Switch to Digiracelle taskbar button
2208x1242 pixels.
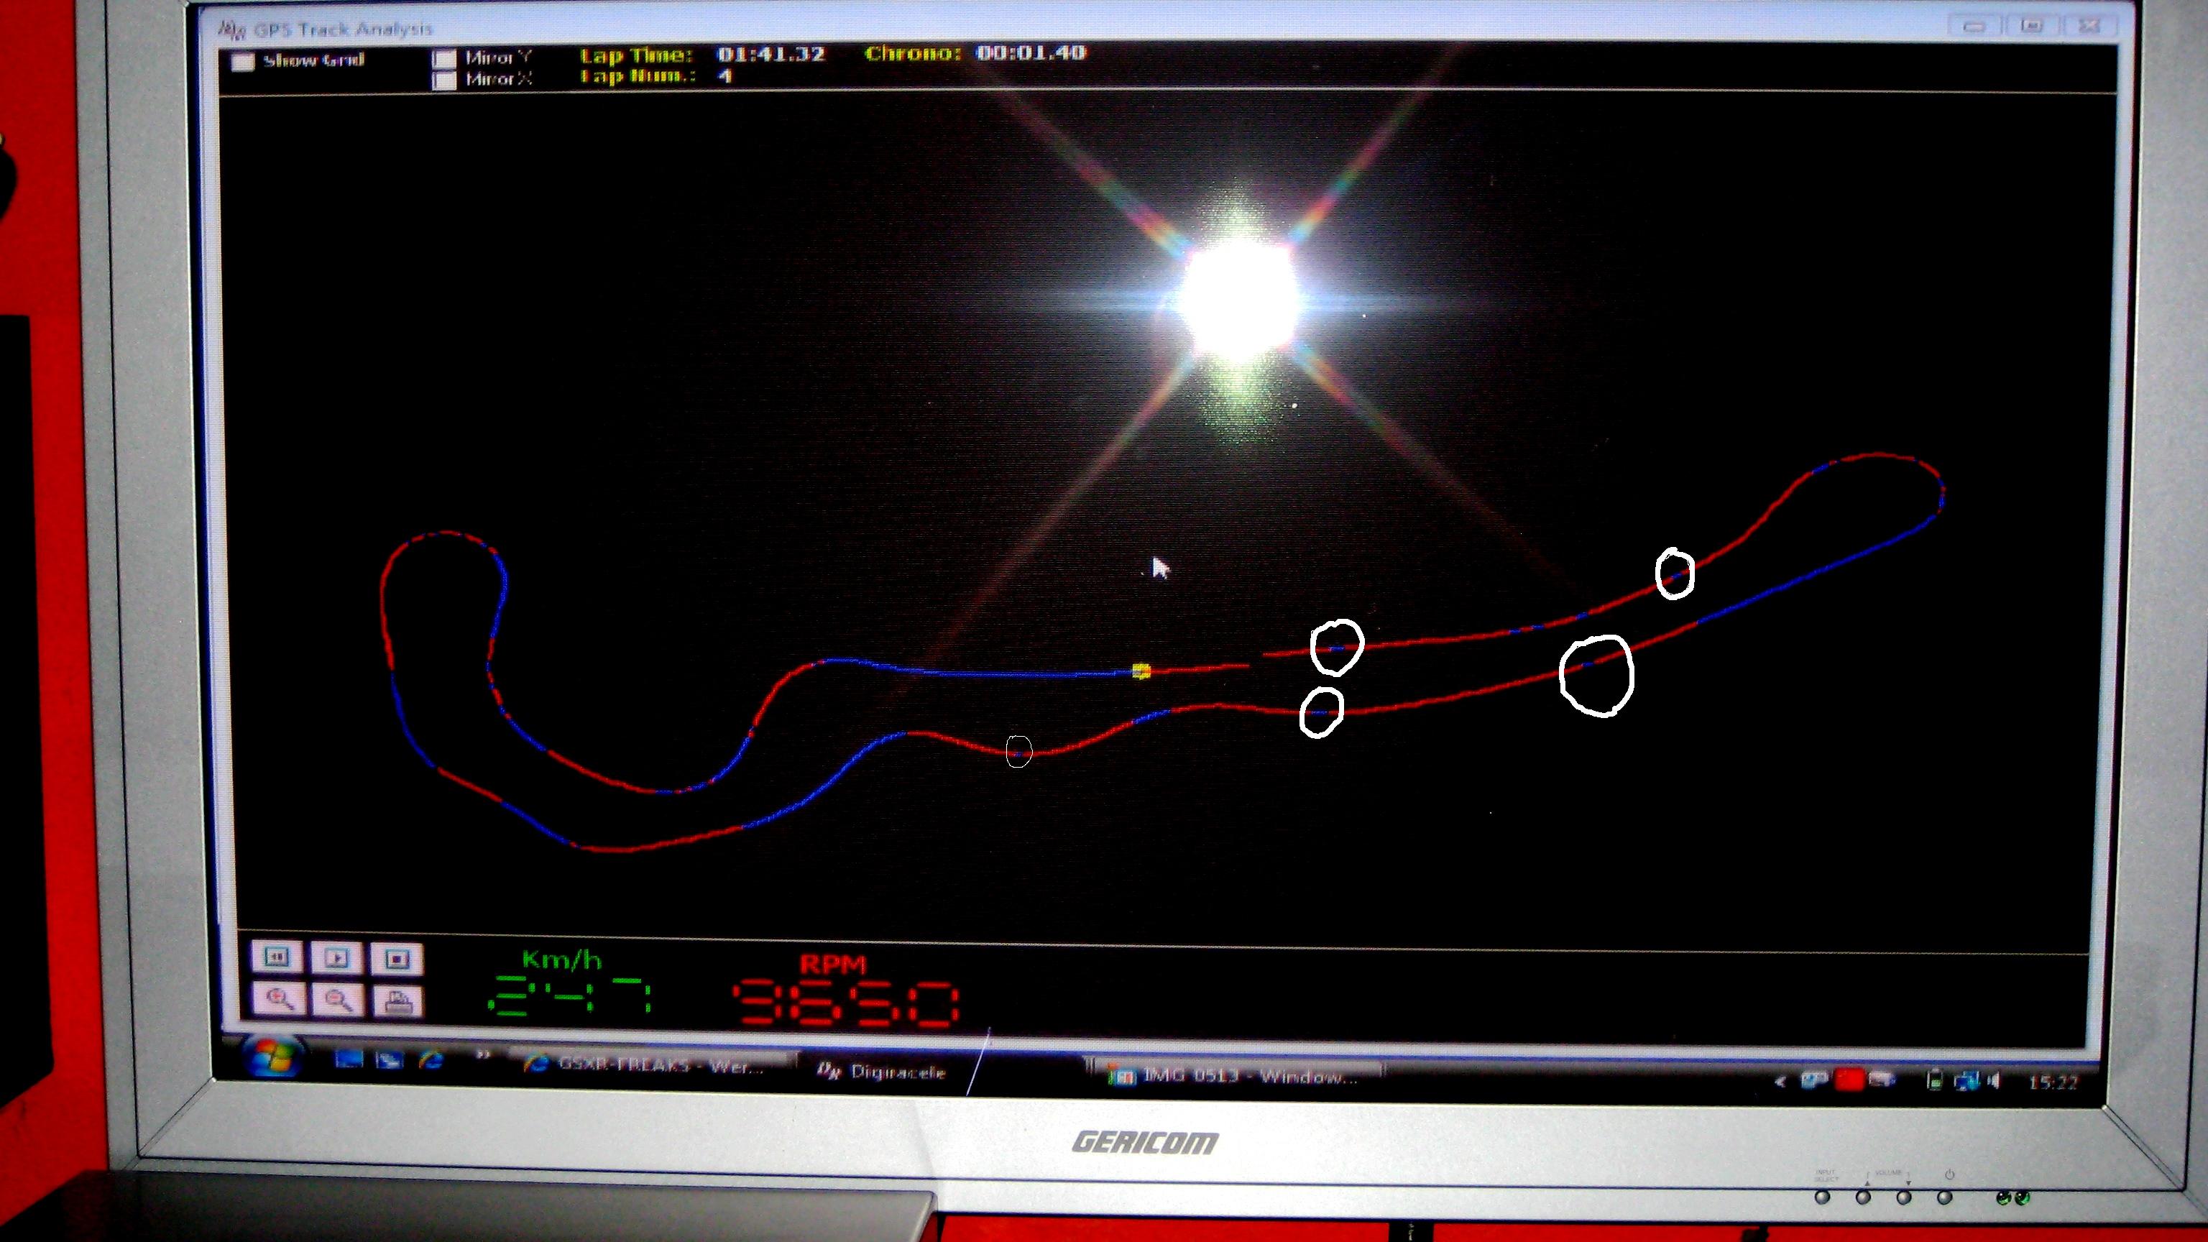[x=883, y=1072]
